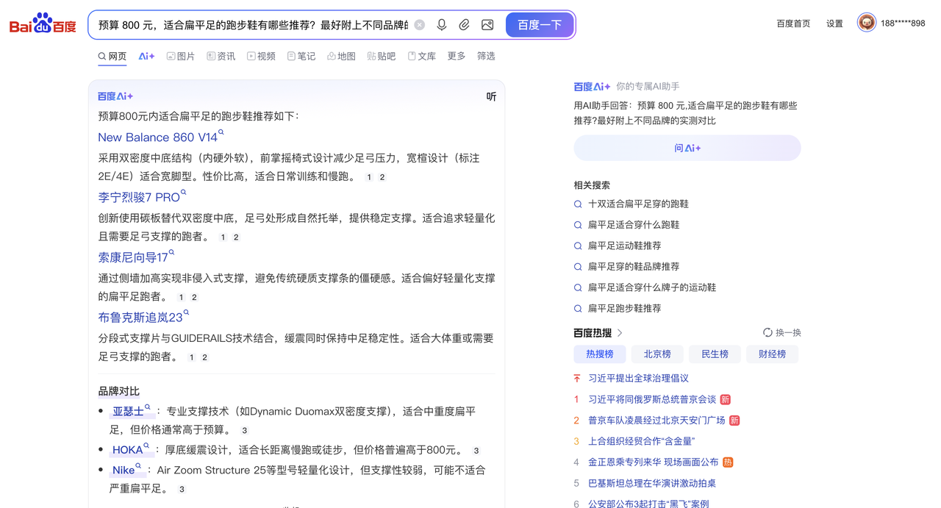This screenshot has height=508, width=941.
Task: Open the 筛选 filter options
Action: pyautogui.click(x=486, y=56)
